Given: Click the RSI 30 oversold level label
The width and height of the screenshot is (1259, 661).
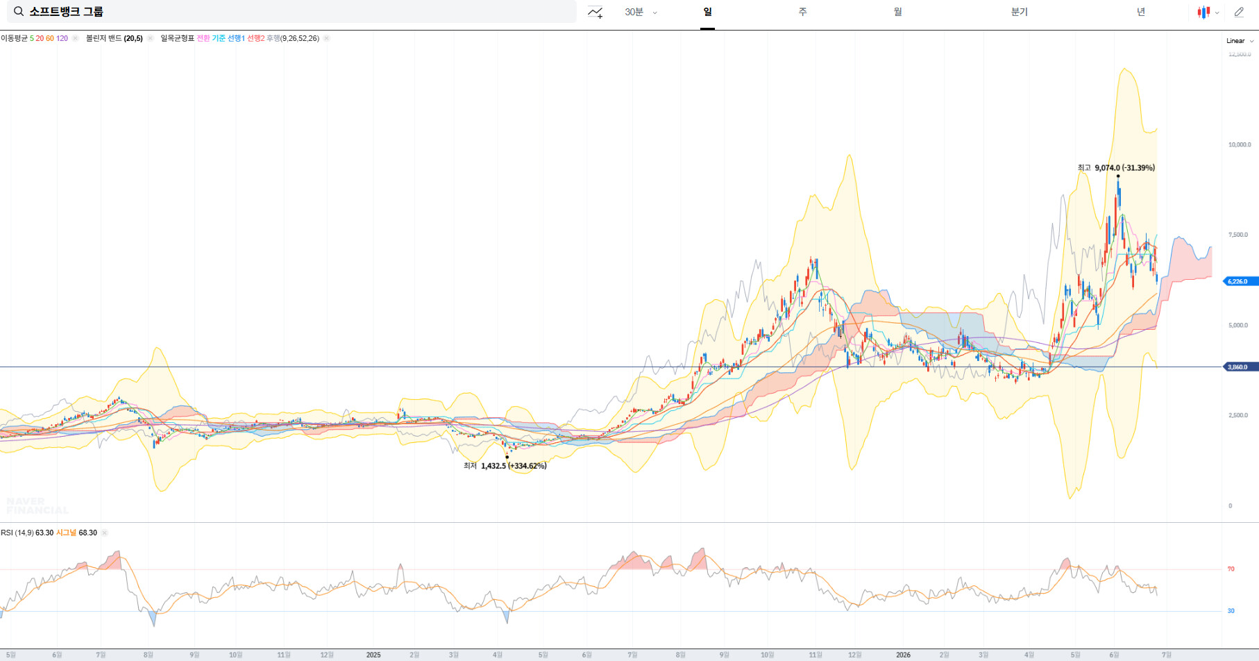Looking at the screenshot, I should click(x=1231, y=611).
